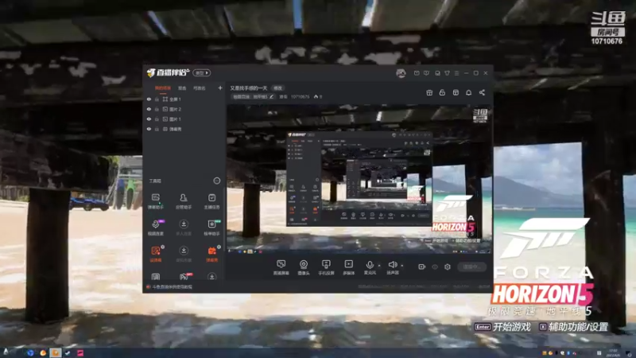Open the highlighted yellow app on the taskbar
The height and width of the screenshot is (358, 636).
coord(56,352)
